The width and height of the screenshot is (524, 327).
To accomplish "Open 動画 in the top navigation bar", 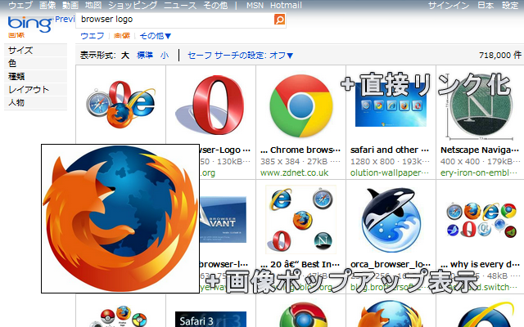I will [70, 6].
